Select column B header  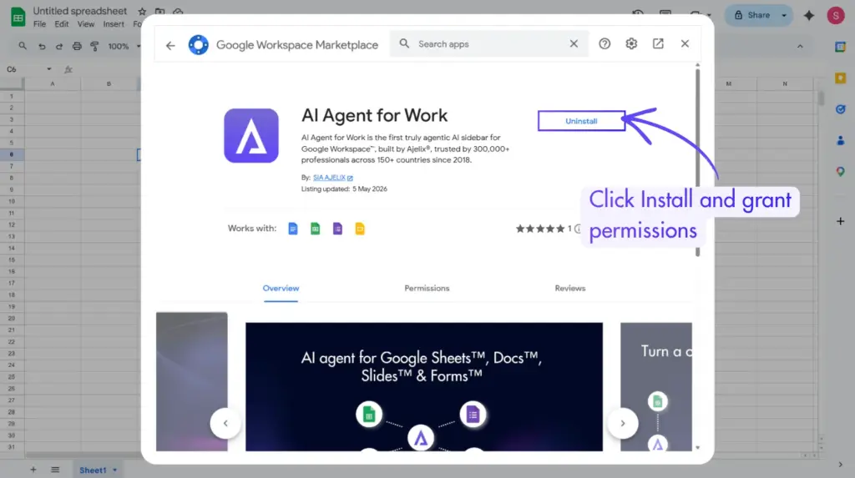[x=109, y=84]
